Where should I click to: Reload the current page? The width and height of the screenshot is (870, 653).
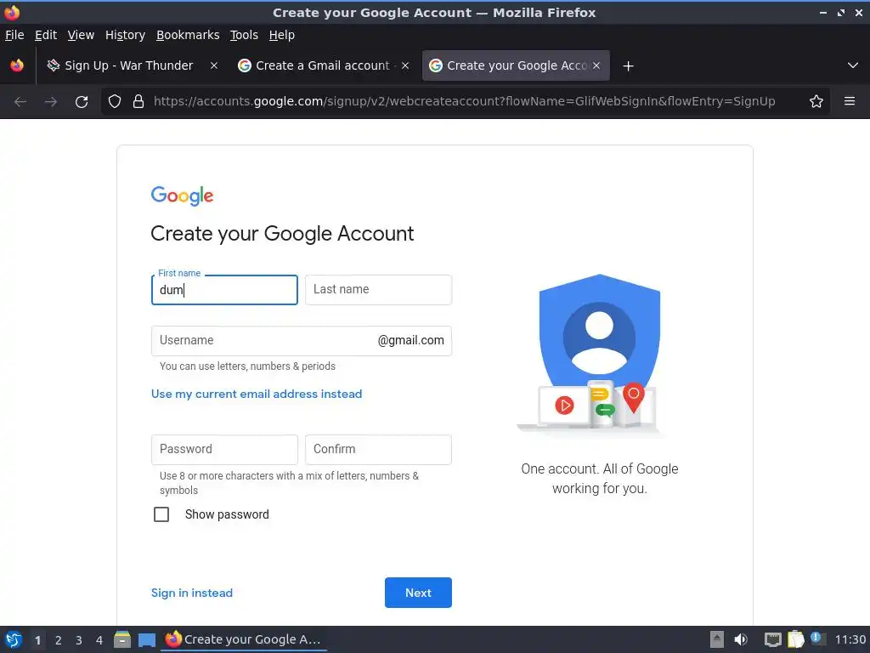pos(82,102)
